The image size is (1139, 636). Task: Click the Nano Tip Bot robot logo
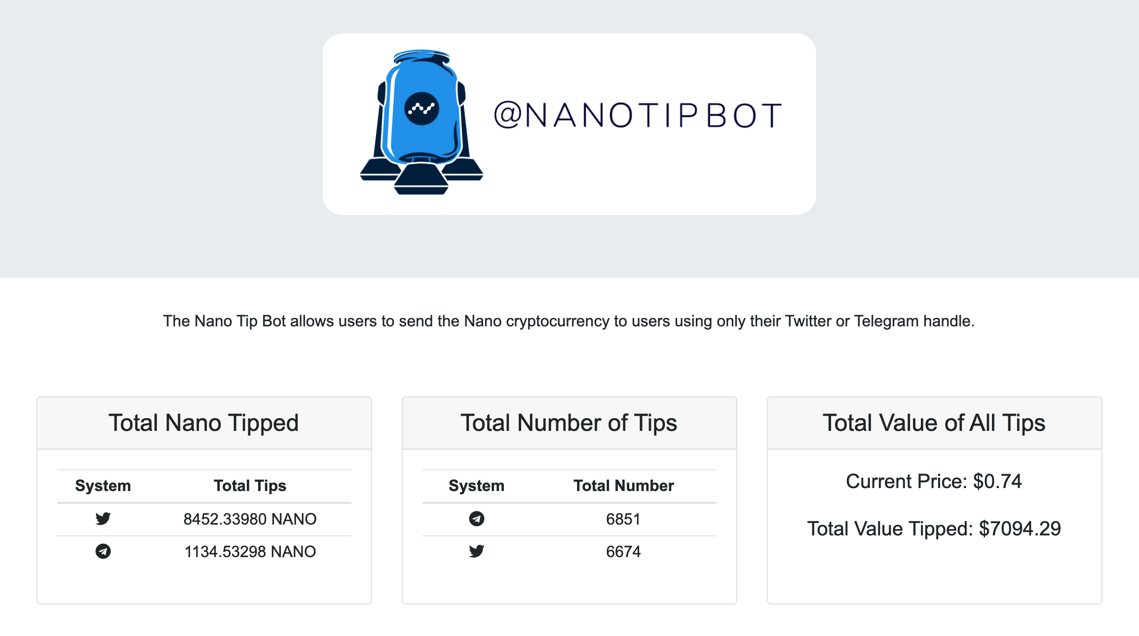pyautogui.click(x=421, y=122)
